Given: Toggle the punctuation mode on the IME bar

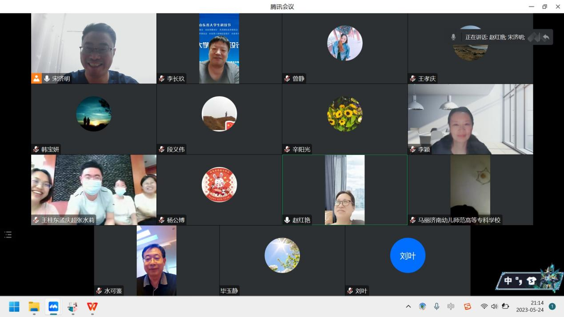Looking at the screenshot, I should point(519,281).
